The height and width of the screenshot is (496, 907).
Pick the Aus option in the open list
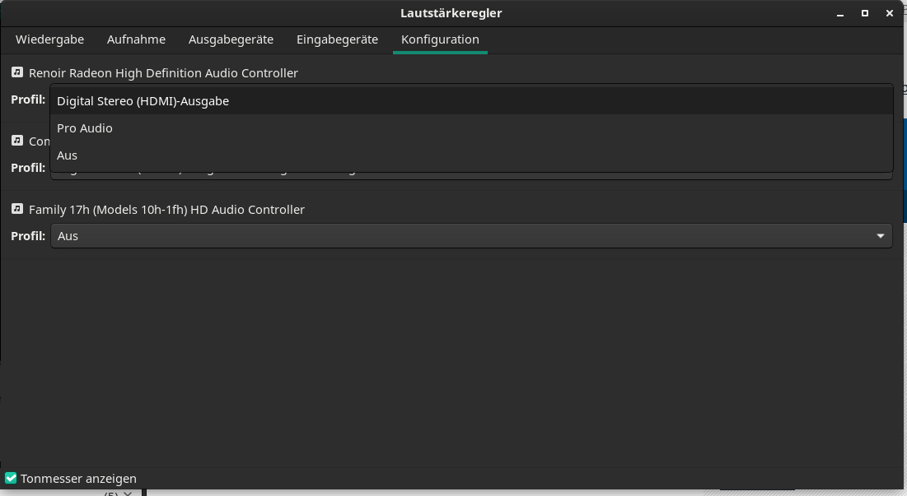pos(471,155)
